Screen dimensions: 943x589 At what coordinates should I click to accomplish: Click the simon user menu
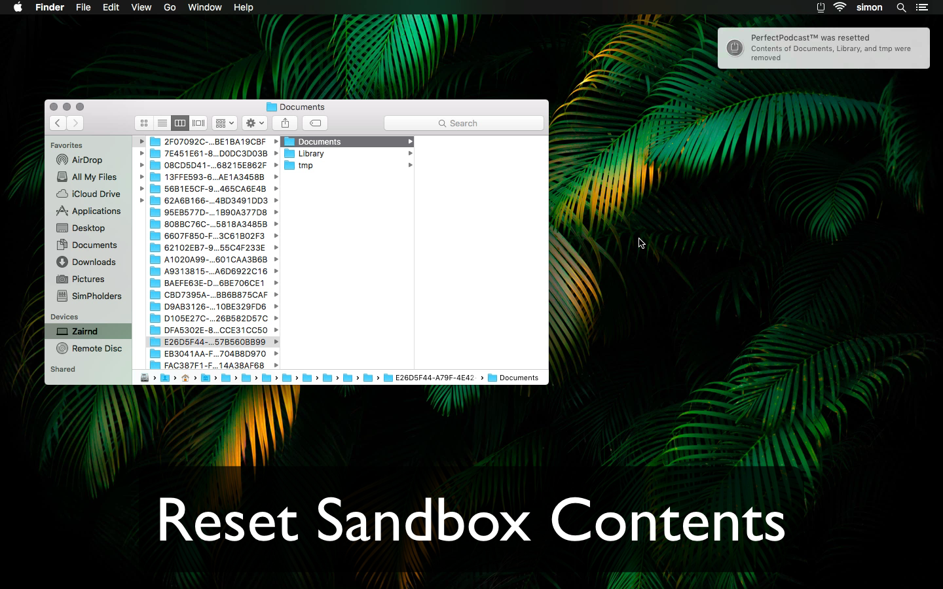tap(870, 7)
